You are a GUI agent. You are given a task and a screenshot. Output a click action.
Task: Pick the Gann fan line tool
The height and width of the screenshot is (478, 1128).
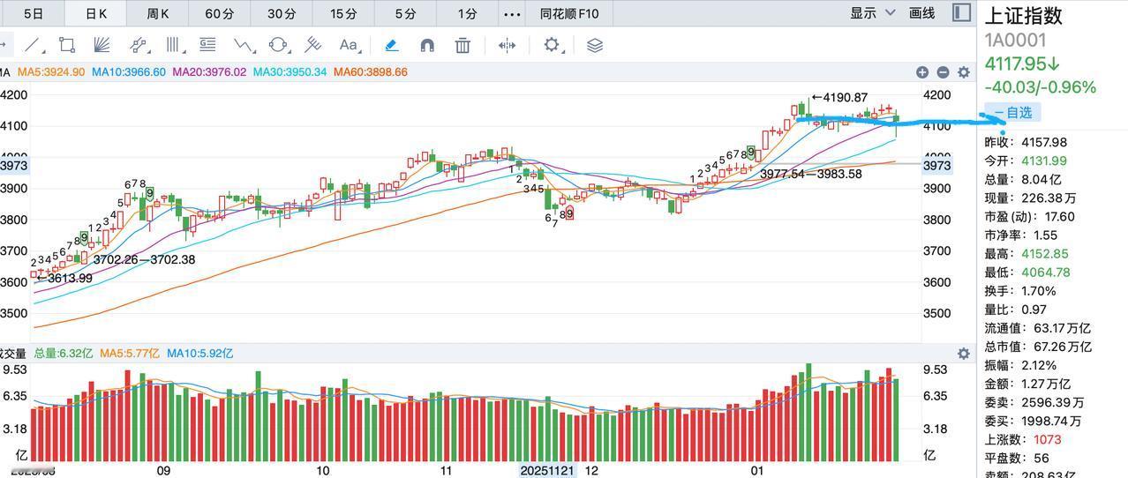pyautogui.click(x=101, y=45)
